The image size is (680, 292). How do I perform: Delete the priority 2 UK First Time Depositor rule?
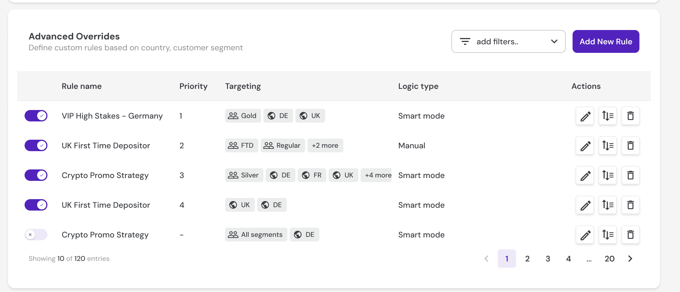pos(631,145)
